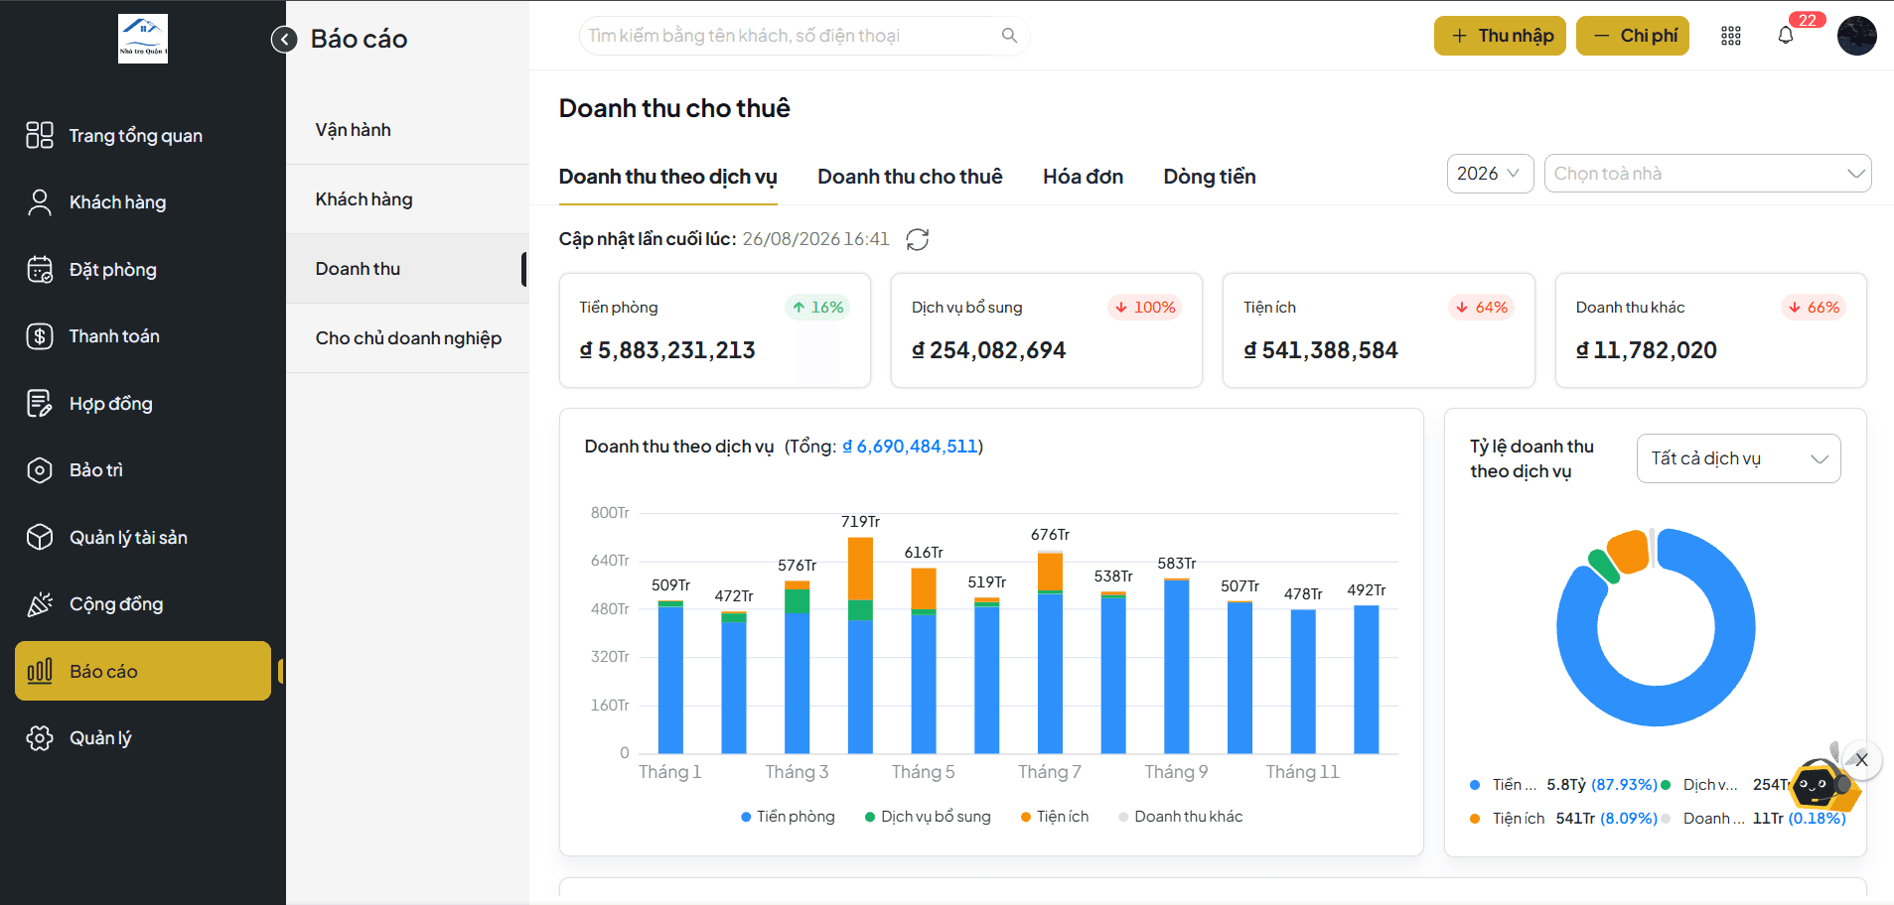Open user profile avatar

[x=1856, y=36]
